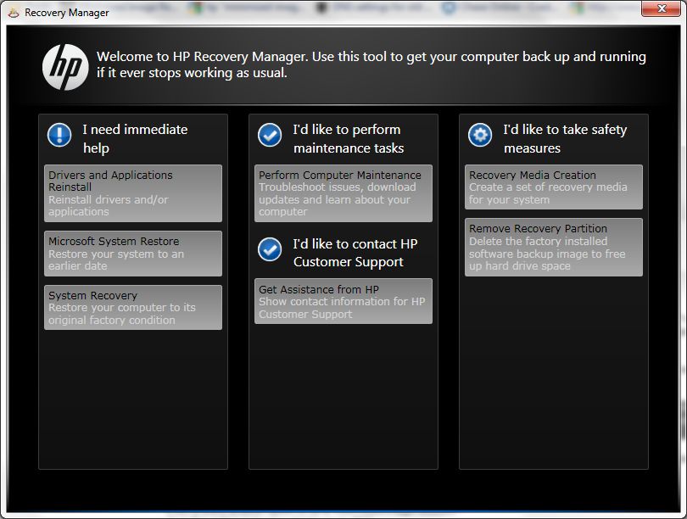Open Recovery Media Creation
The image size is (687, 519).
pos(554,187)
